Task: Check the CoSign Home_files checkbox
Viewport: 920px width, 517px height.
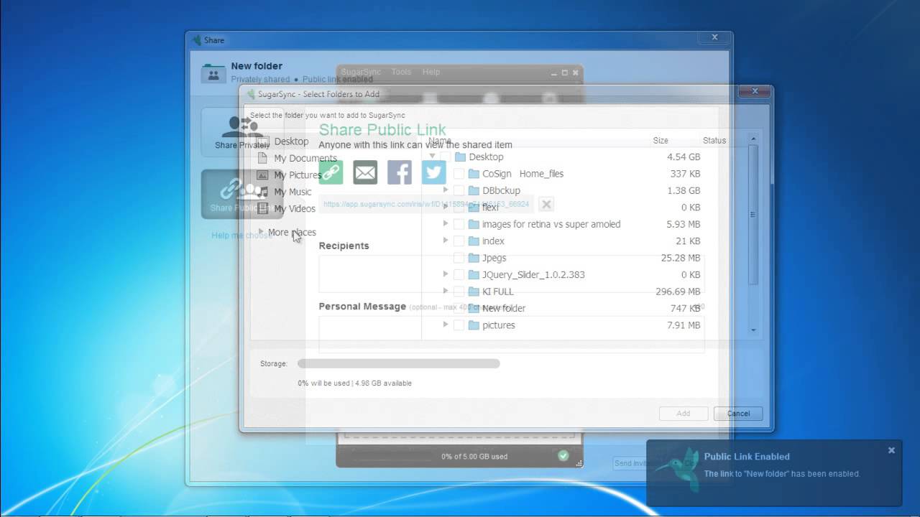Action: (x=459, y=174)
